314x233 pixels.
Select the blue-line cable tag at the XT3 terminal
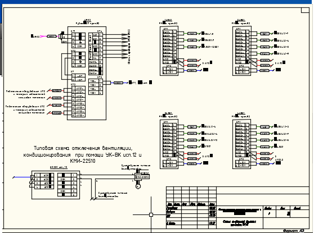118,83
